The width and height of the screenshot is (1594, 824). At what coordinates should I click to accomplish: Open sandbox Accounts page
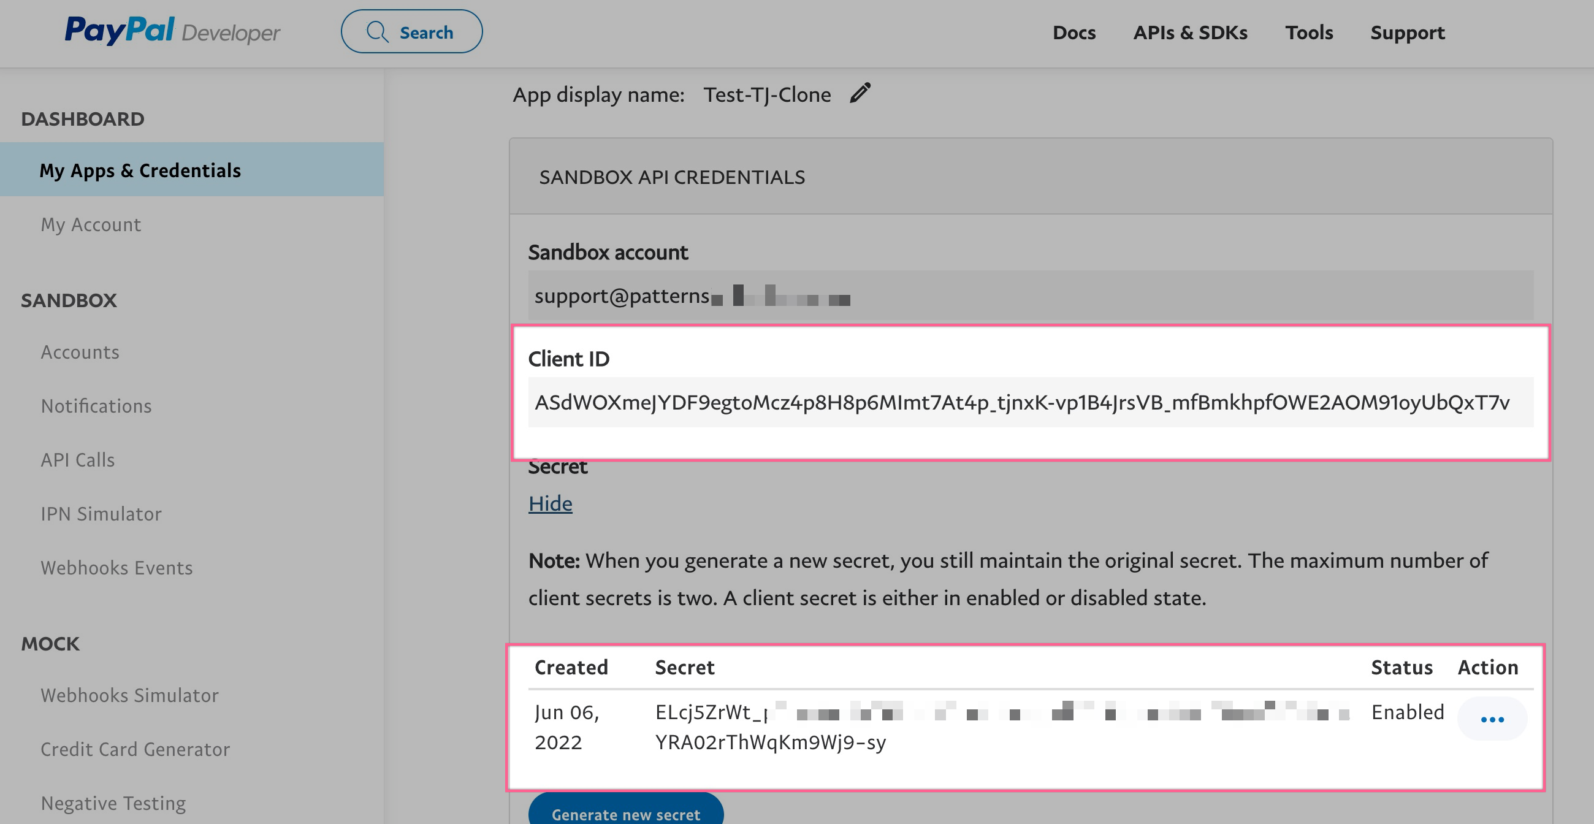80,352
